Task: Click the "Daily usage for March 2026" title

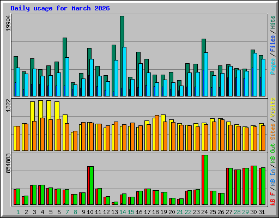Action: 60,8
